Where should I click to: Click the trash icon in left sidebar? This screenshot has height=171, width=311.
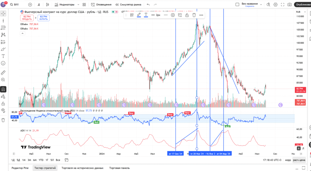3,120
